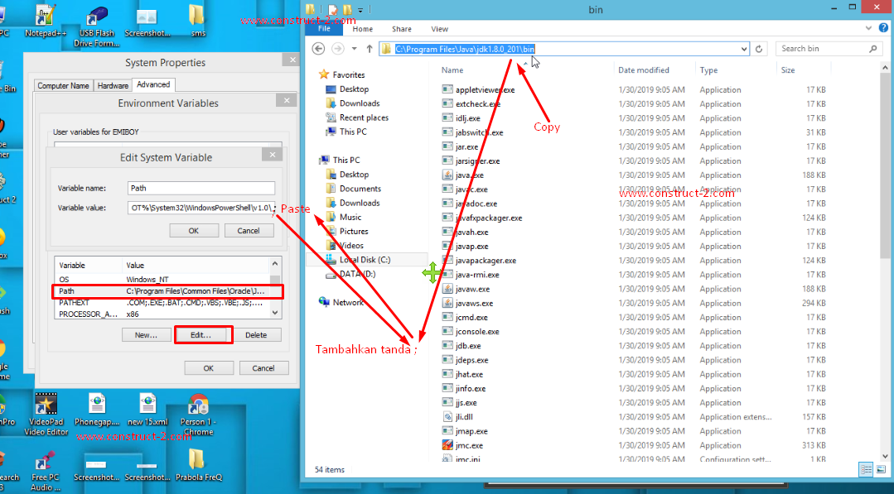Click the Variable value field
This screenshot has height=494, width=894.
(201, 208)
